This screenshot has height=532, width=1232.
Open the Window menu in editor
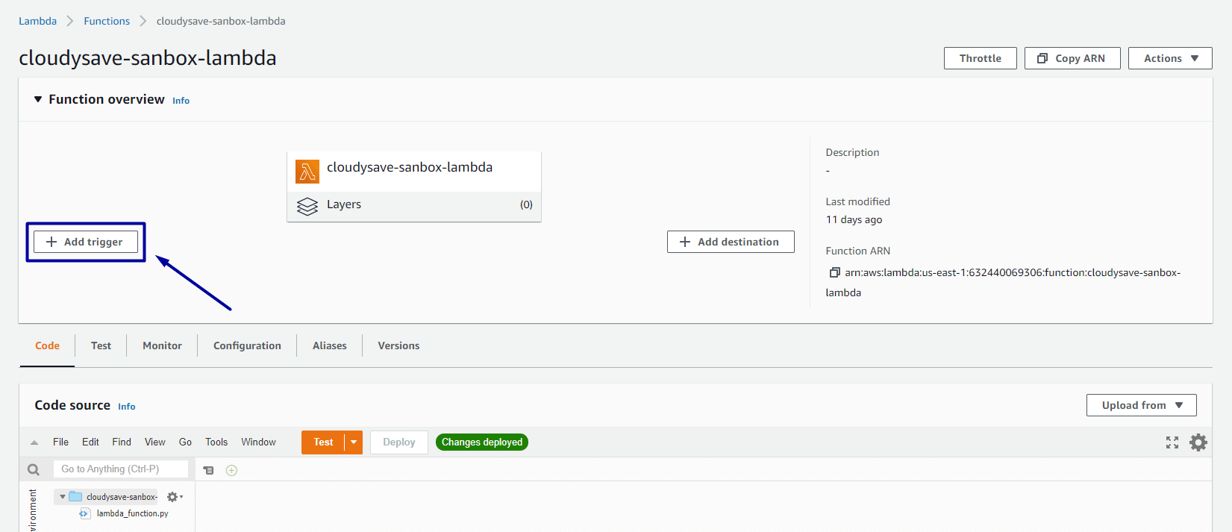(x=258, y=442)
